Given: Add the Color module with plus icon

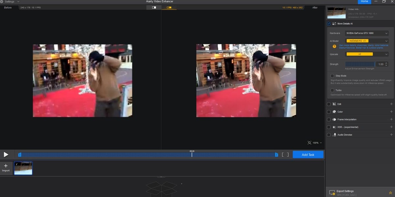Looking at the screenshot, I should pos(391,112).
